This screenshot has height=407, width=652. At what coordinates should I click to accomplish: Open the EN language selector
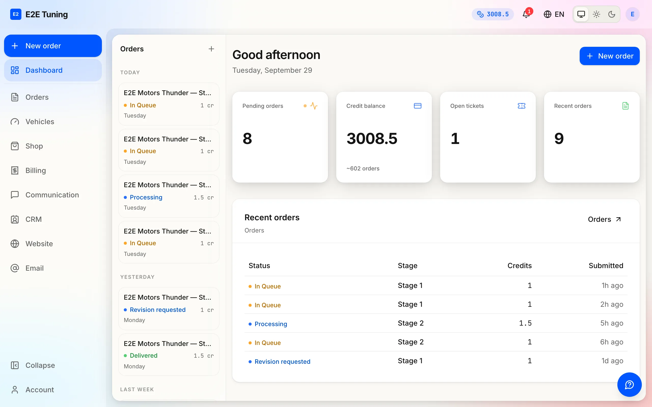pyautogui.click(x=554, y=14)
